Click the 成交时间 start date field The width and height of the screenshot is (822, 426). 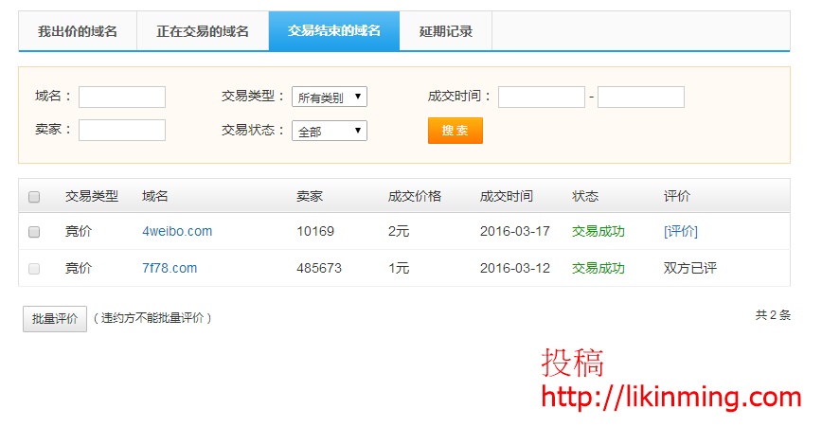tap(542, 97)
